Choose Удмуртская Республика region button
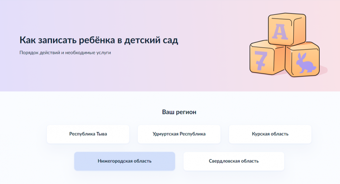The width and height of the screenshot is (340, 184). click(x=179, y=134)
